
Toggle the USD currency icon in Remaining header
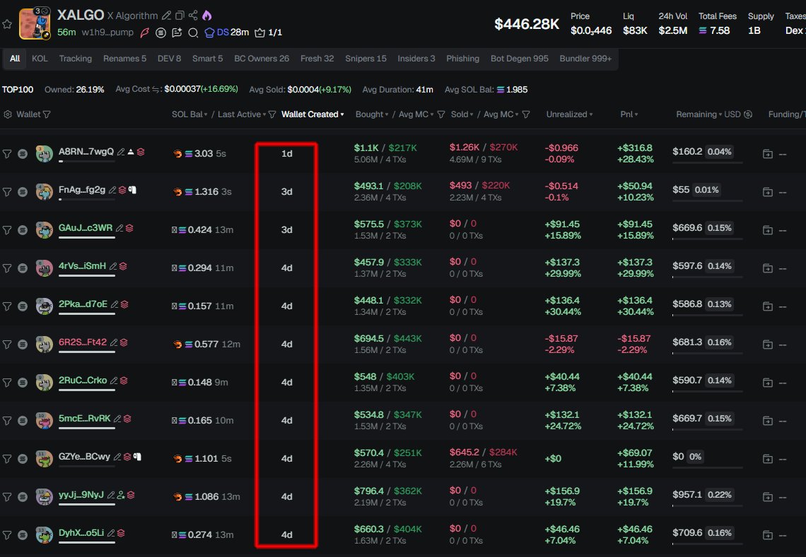coord(748,114)
